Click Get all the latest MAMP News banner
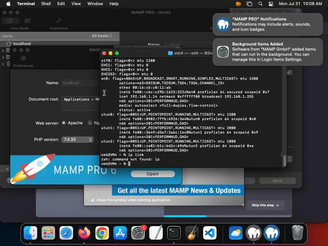 [x=178, y=190]
